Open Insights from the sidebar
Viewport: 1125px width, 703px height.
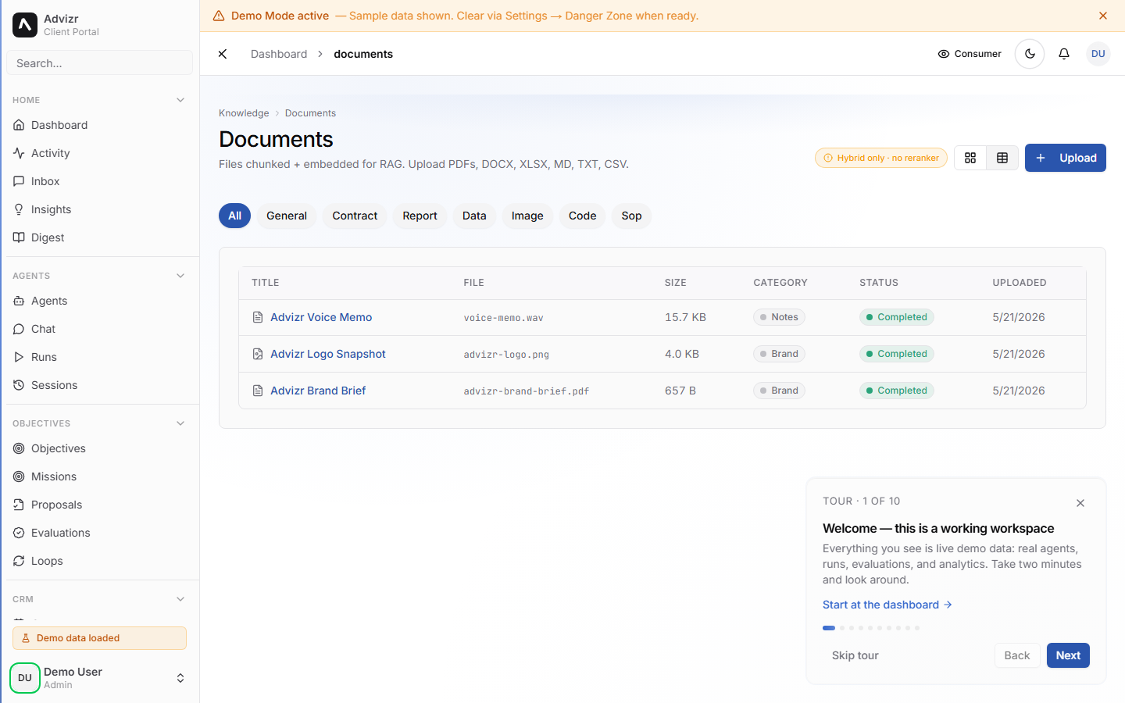click(99, 209)
